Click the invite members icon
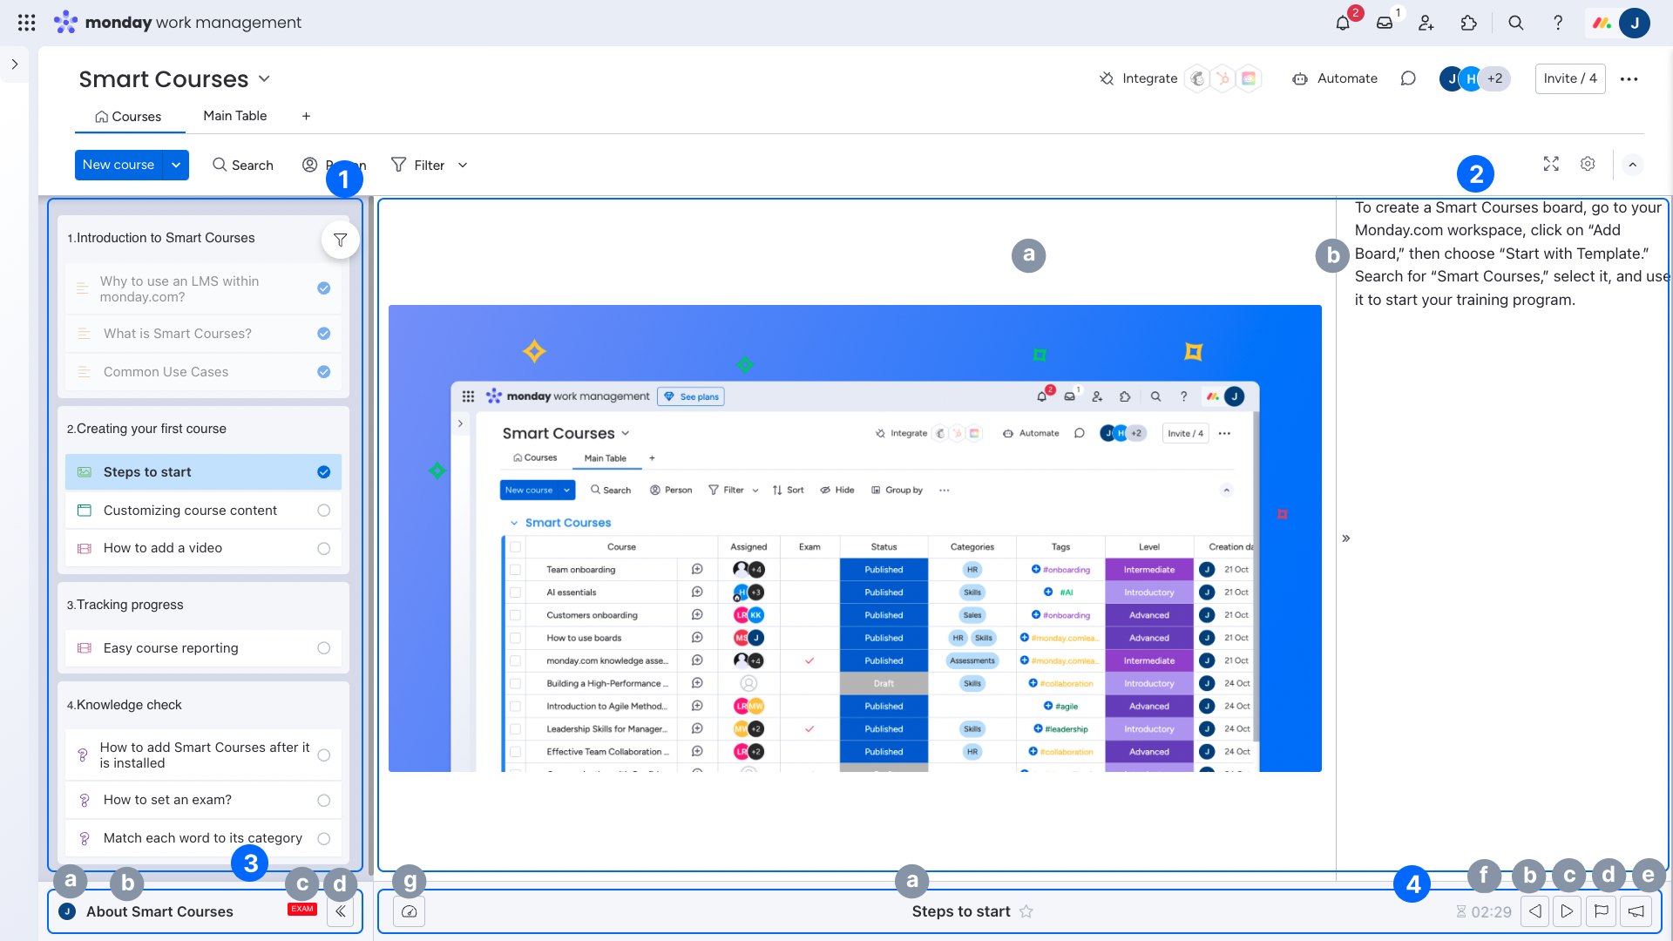The image size is (1673, 941). coord(1426,24)
